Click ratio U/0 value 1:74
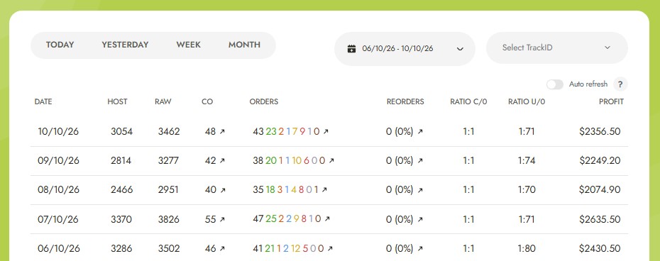 (x=527, y=161)
